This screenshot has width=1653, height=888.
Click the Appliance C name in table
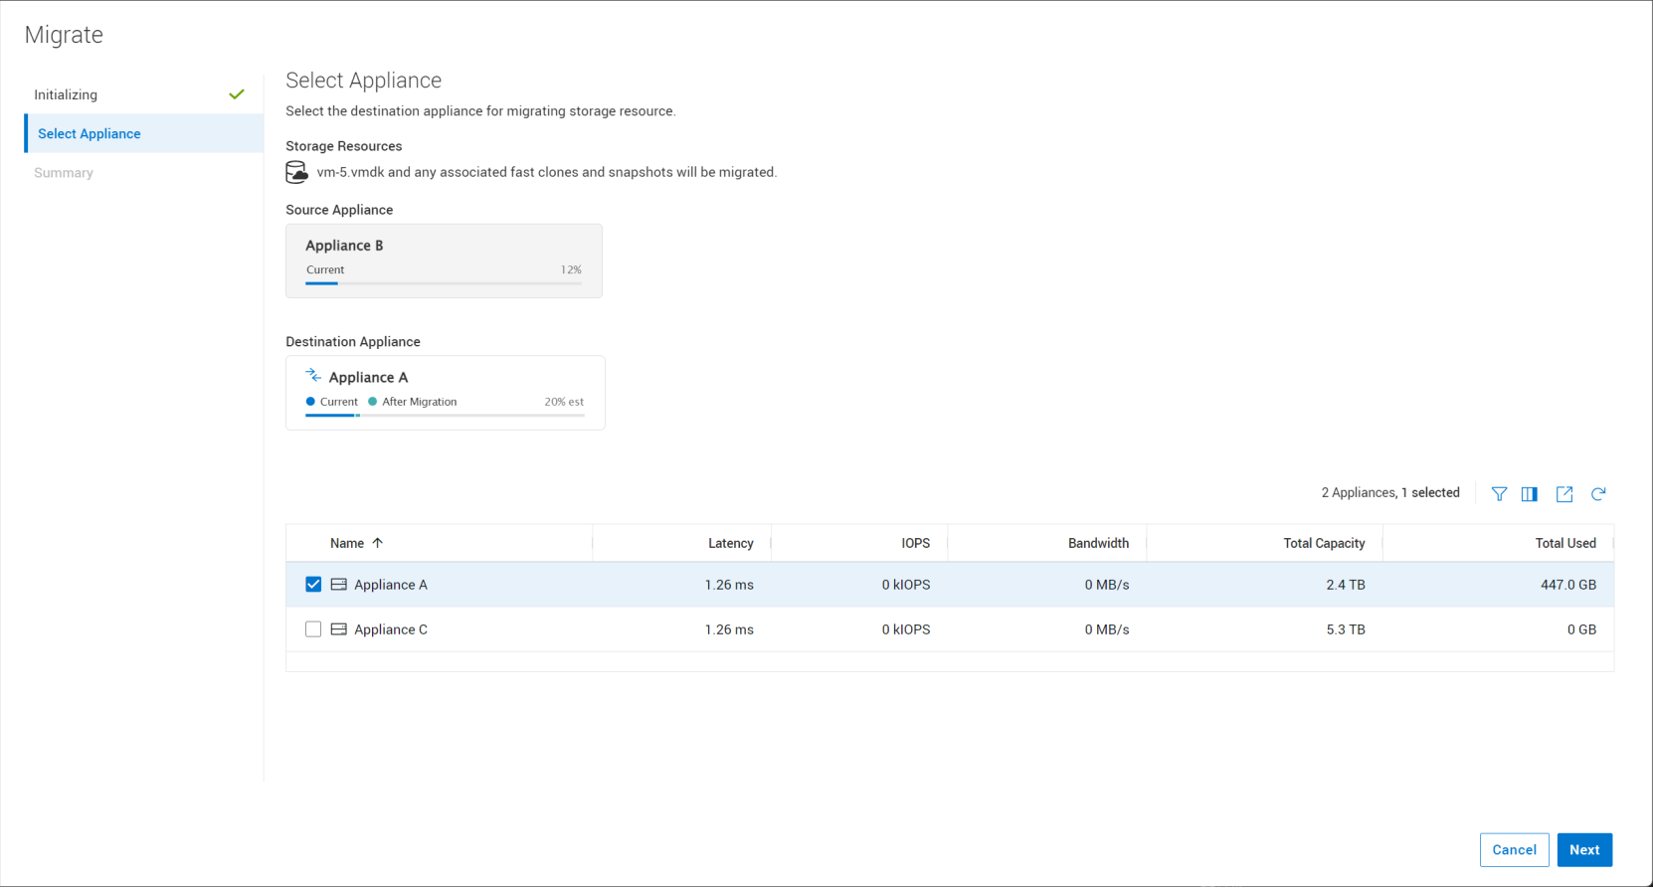pyautogui.click(x=391, y=629)
